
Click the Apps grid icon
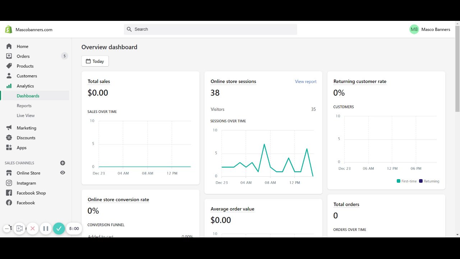9,147
